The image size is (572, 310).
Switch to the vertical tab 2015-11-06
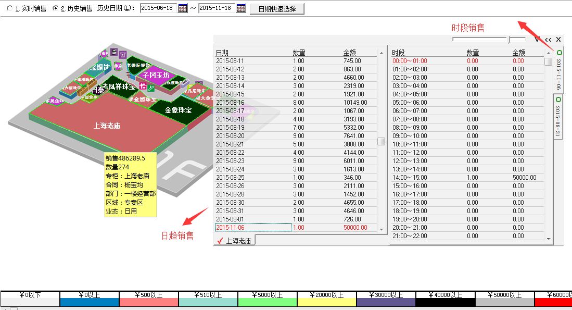point(558,70)
